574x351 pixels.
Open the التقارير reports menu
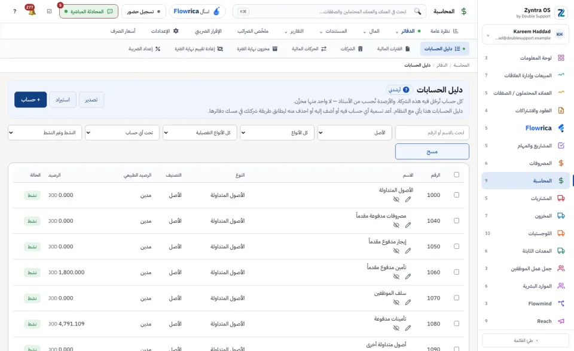294,31
